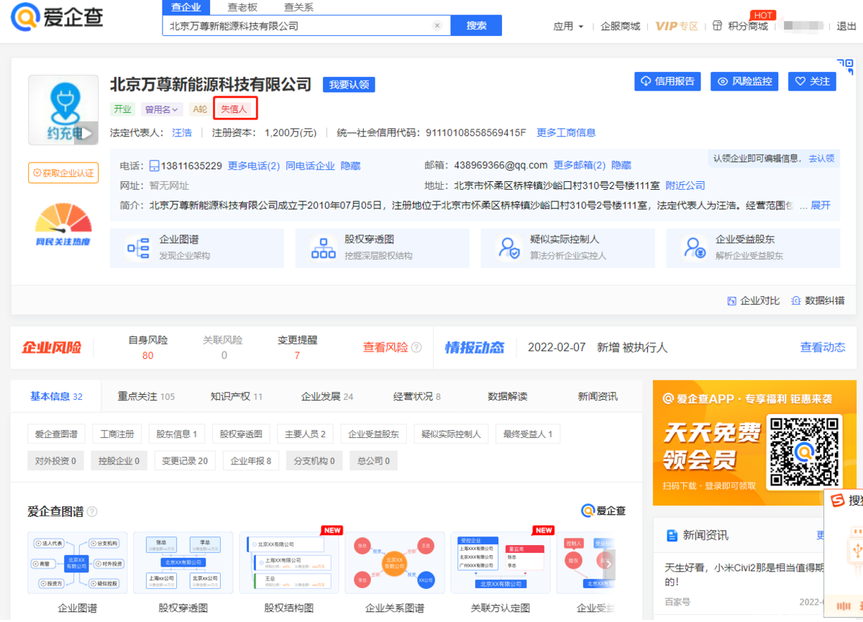
Task: Click the 股权穿透图 card icon
Action: (x=323, y=248)
